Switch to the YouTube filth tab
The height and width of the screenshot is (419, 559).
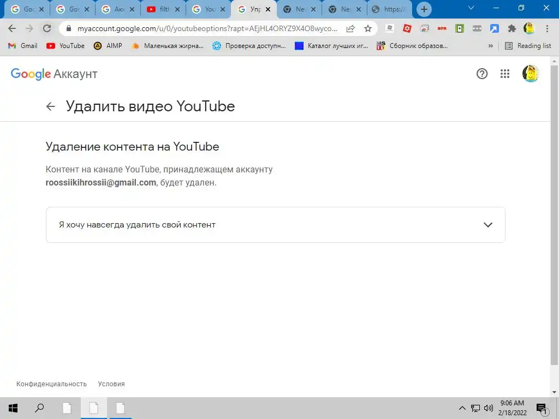159,9
